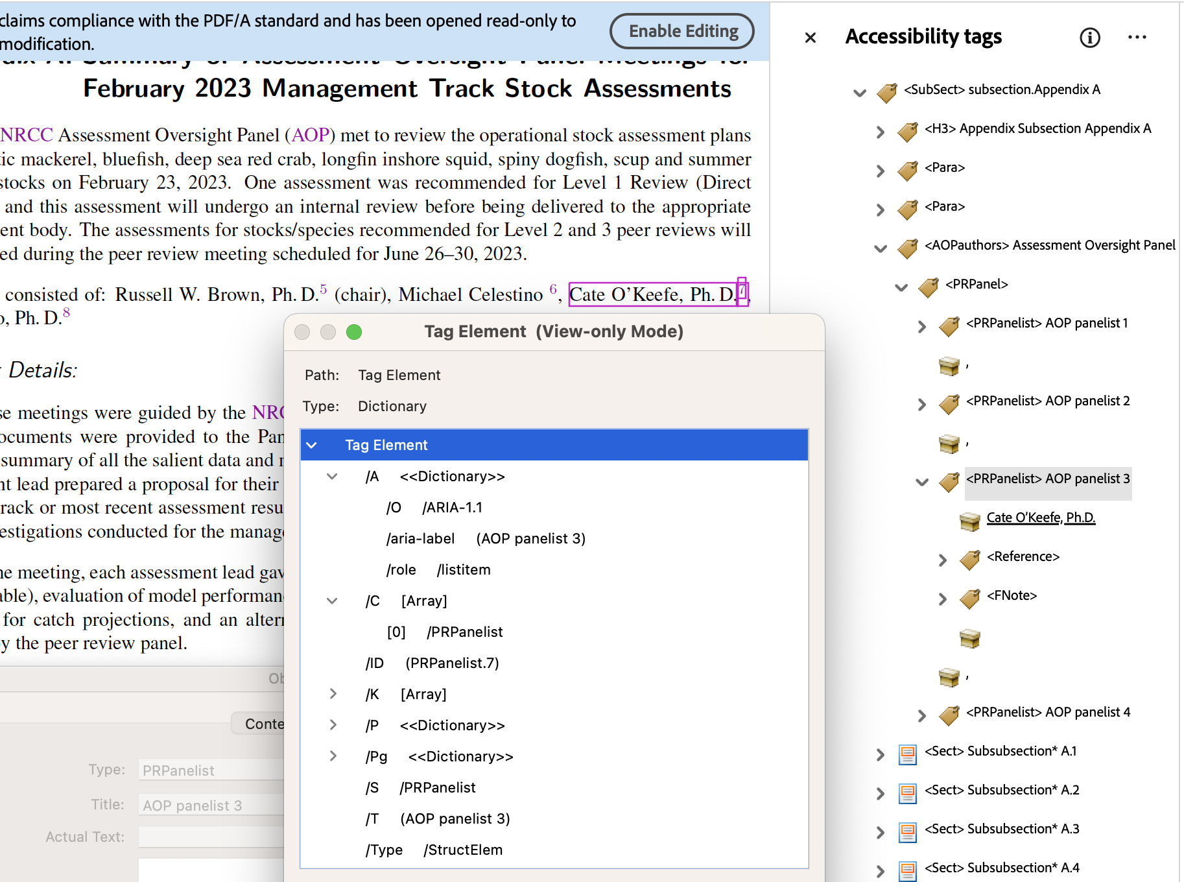This screenshot has width=1184, height=882.
Task: Open the Accessibility tags options menu
Action: [1137, 38]
